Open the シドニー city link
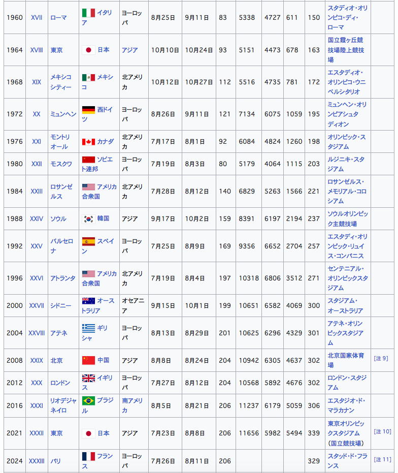Image resolution: width=398 pixels, height=473 pixels. (60, 305)
